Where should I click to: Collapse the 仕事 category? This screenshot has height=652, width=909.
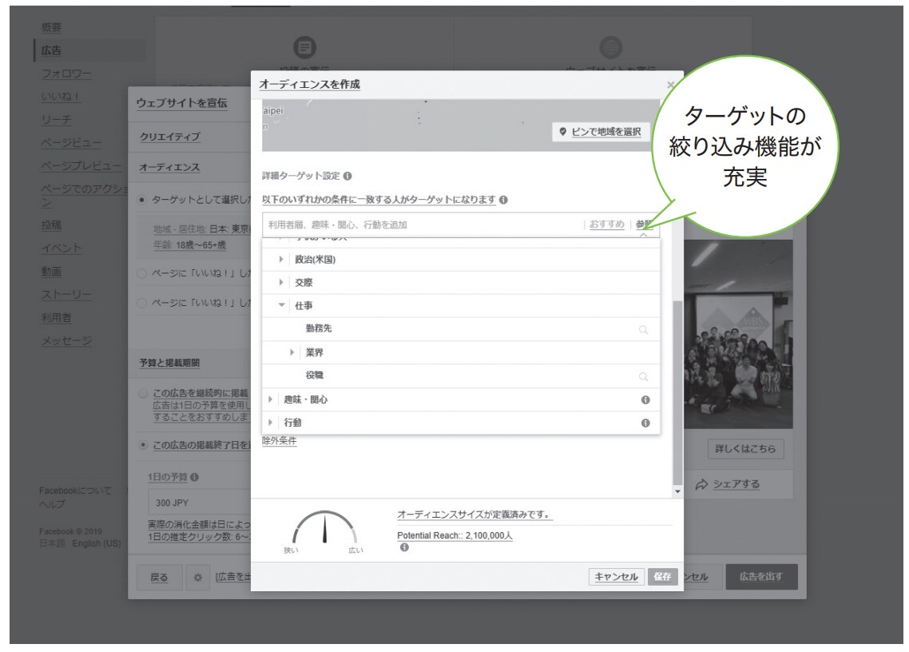281,306
